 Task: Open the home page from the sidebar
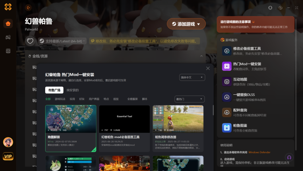[8, 24]
